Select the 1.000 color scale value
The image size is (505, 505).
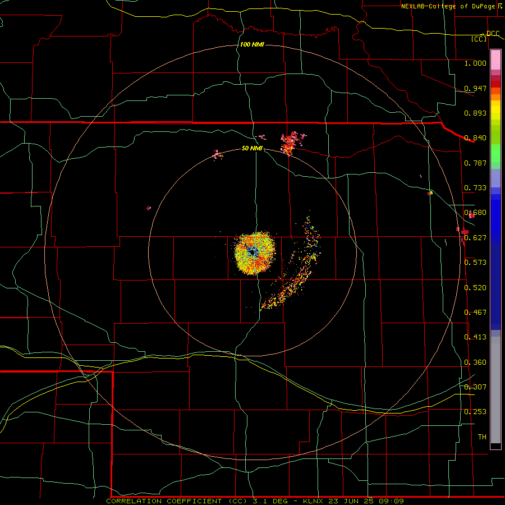[x=475, y=63]
